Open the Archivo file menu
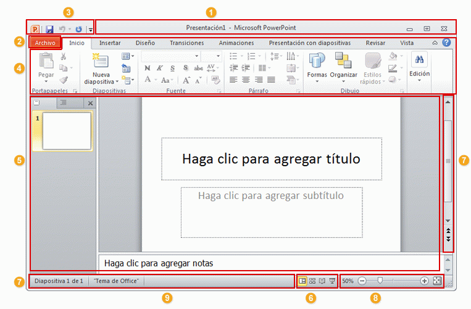 click(45, 43)
